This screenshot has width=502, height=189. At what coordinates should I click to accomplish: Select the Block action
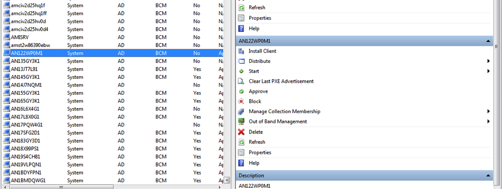[x=255, y=102]
